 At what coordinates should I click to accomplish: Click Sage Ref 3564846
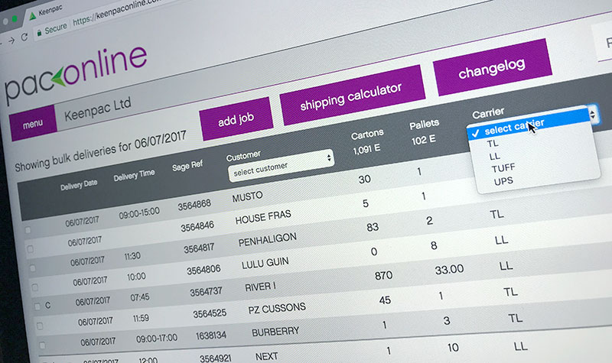(x=197, y=226)
